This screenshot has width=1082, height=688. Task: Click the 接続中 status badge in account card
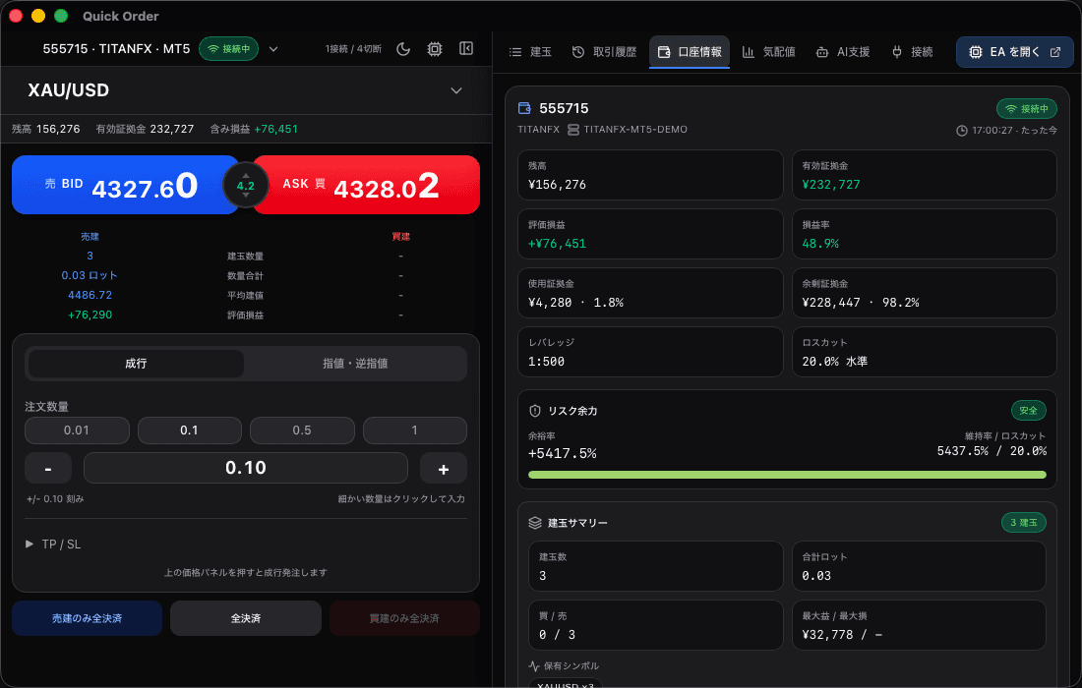1027,109
